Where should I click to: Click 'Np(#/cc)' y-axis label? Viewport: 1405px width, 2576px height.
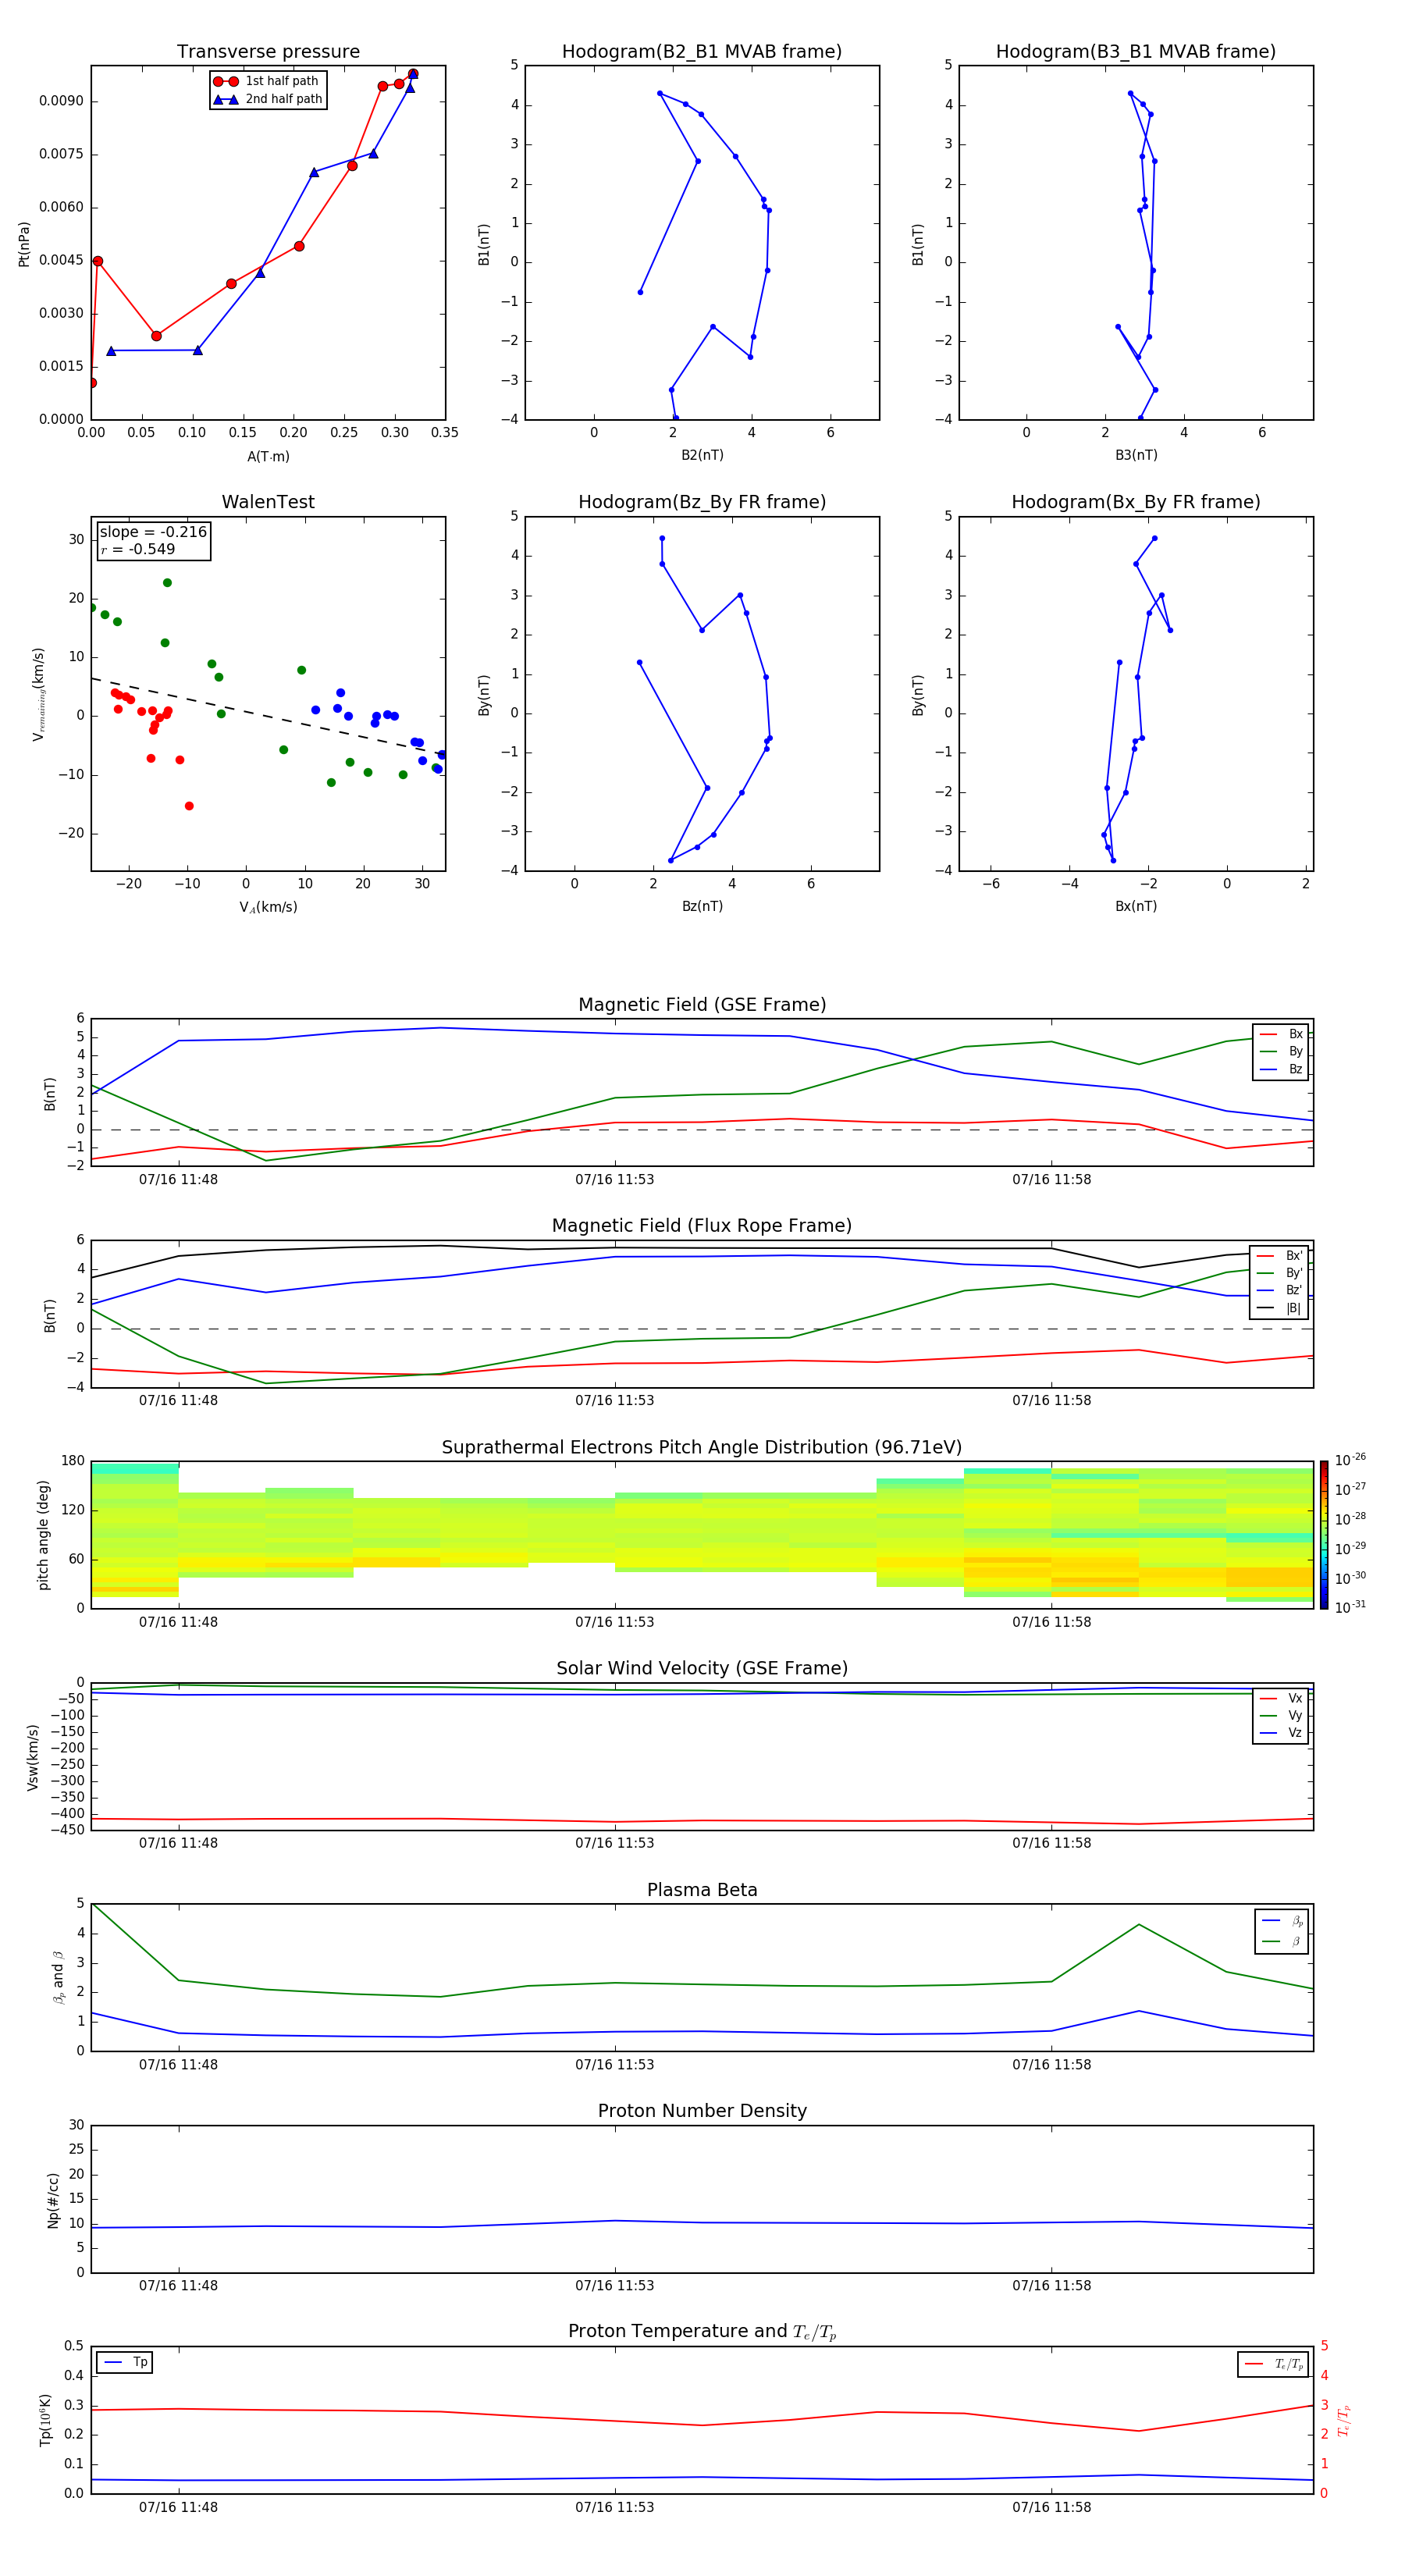53,2200
